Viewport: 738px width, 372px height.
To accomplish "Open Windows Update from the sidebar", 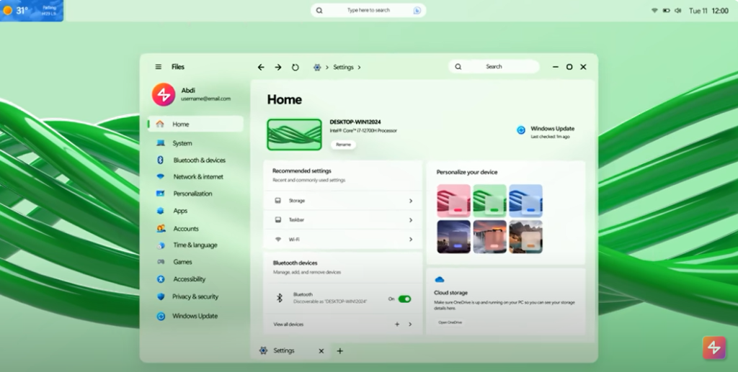I will (x=195, y=316).
